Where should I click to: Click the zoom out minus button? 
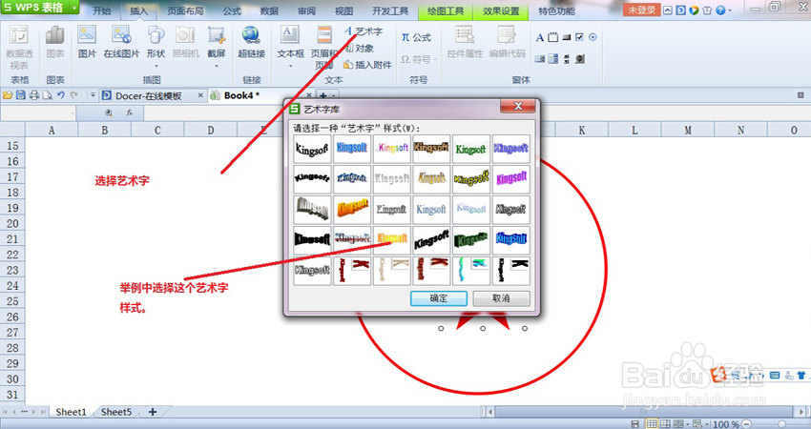(746, 424)
